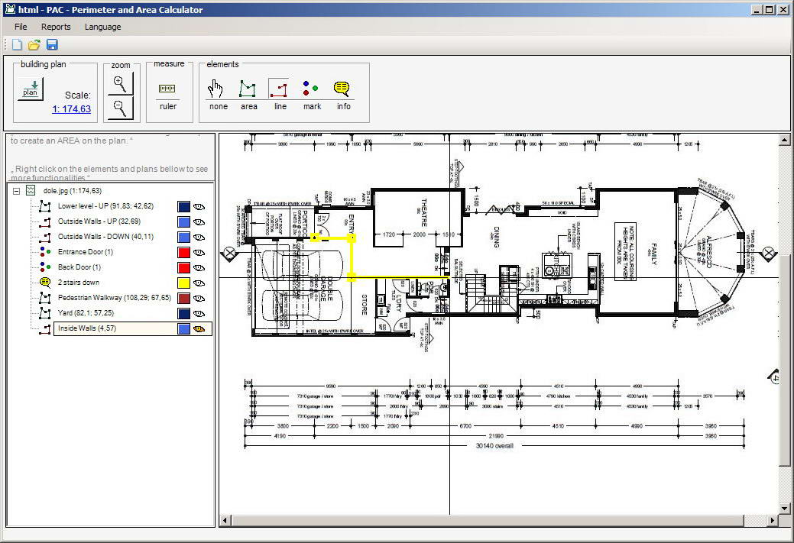
Task: Open a file using folder icon
Action: coord(34,44)
